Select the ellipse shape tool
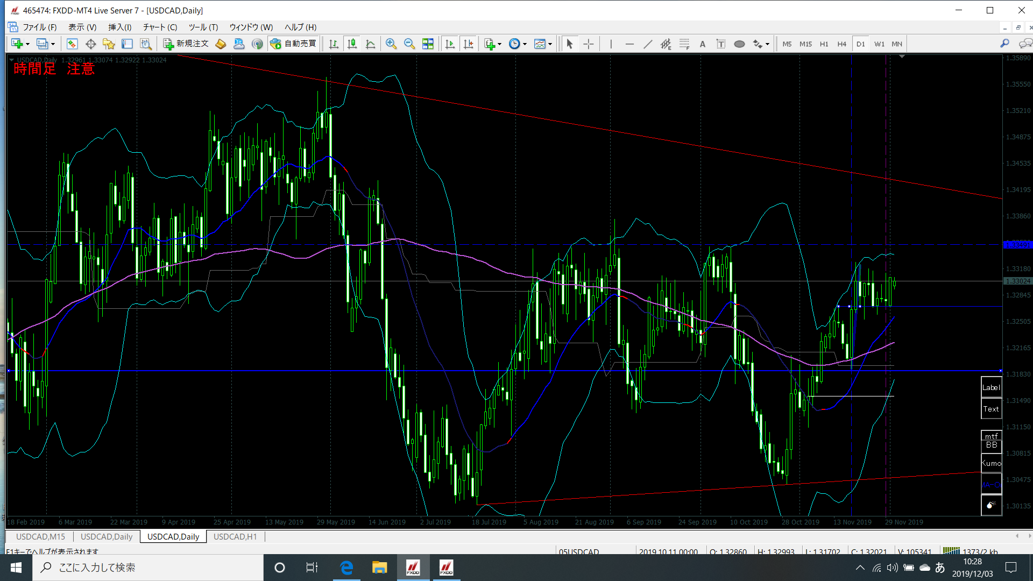This screenshot has height=581, width=1033. pyautogui.click(x=739, y=44)
